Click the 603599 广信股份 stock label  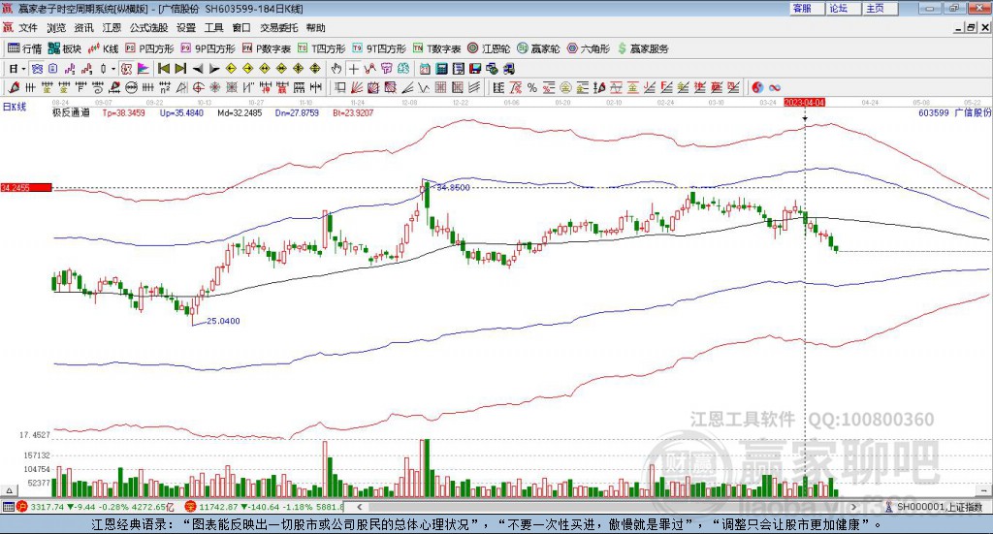(x=955, y=112)
